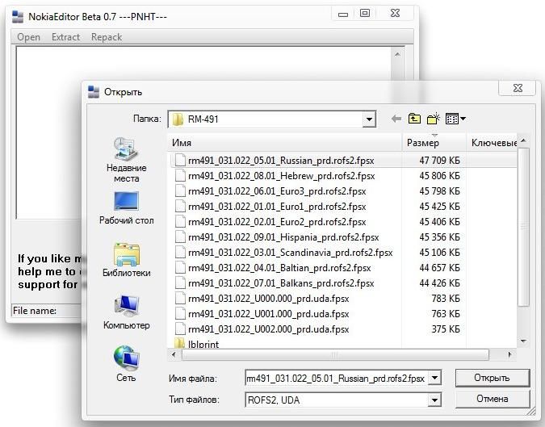Click the Открыть button
This screenshot has height=427, width=545.
[492, 378]
